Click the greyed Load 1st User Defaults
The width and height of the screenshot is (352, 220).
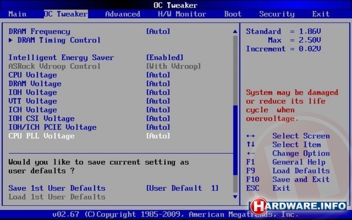(57, 197)
